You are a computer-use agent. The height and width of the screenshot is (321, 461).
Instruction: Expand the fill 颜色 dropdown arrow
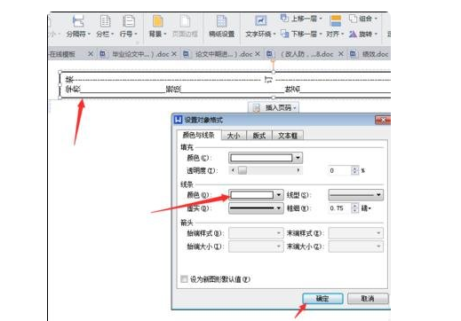(x=298, y=158)
